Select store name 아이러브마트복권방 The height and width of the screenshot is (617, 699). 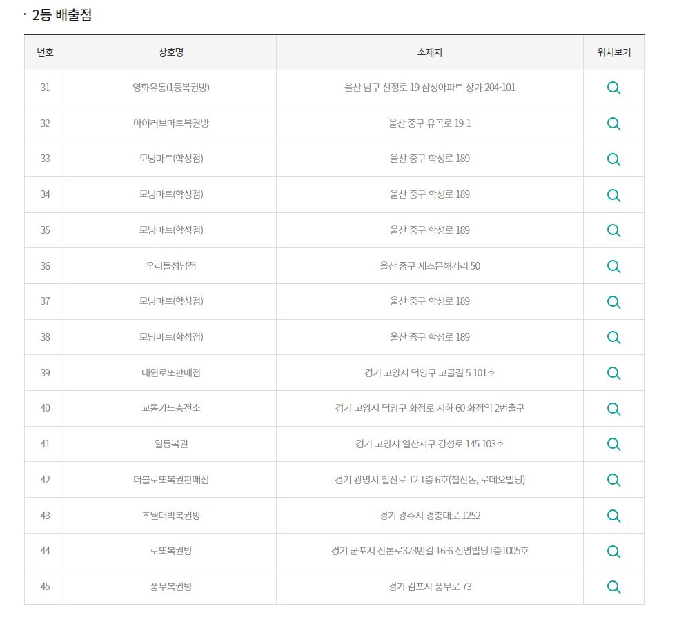pyautogui.click(x=170, y=123)
